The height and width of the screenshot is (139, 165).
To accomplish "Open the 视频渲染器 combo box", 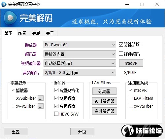I will [80, 63].
